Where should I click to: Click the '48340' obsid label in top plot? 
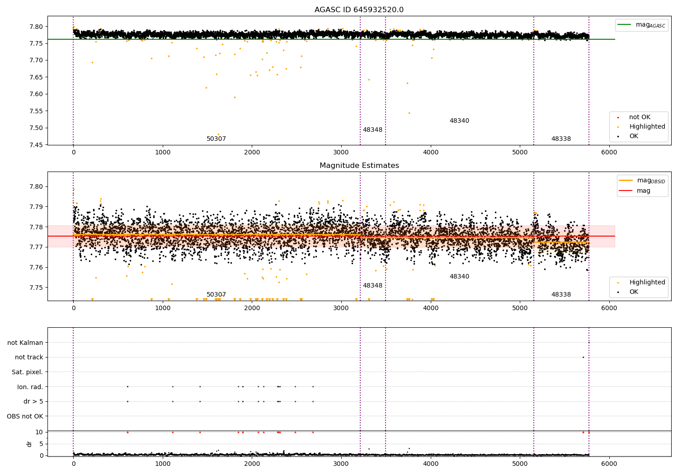pyautogui.click(x=459, y=121)
